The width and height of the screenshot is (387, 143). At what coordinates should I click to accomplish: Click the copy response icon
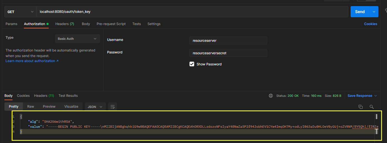point(361,107)
